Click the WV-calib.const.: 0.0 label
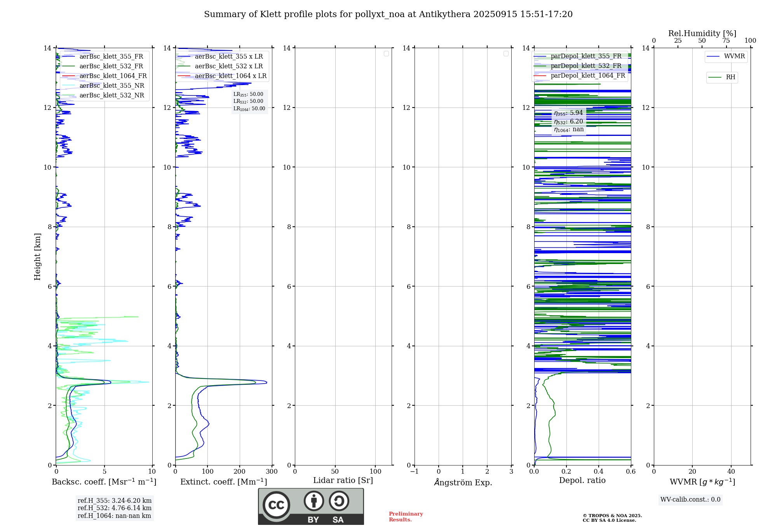Viewport: 777px width, 528px height. [690, 500]
